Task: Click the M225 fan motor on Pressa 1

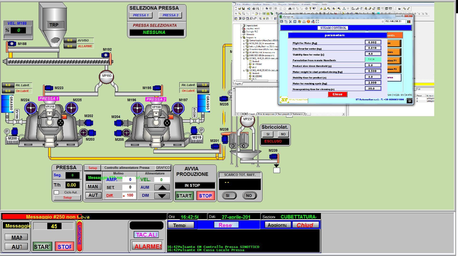Action: pyautogui.click(x=72, y=108)
